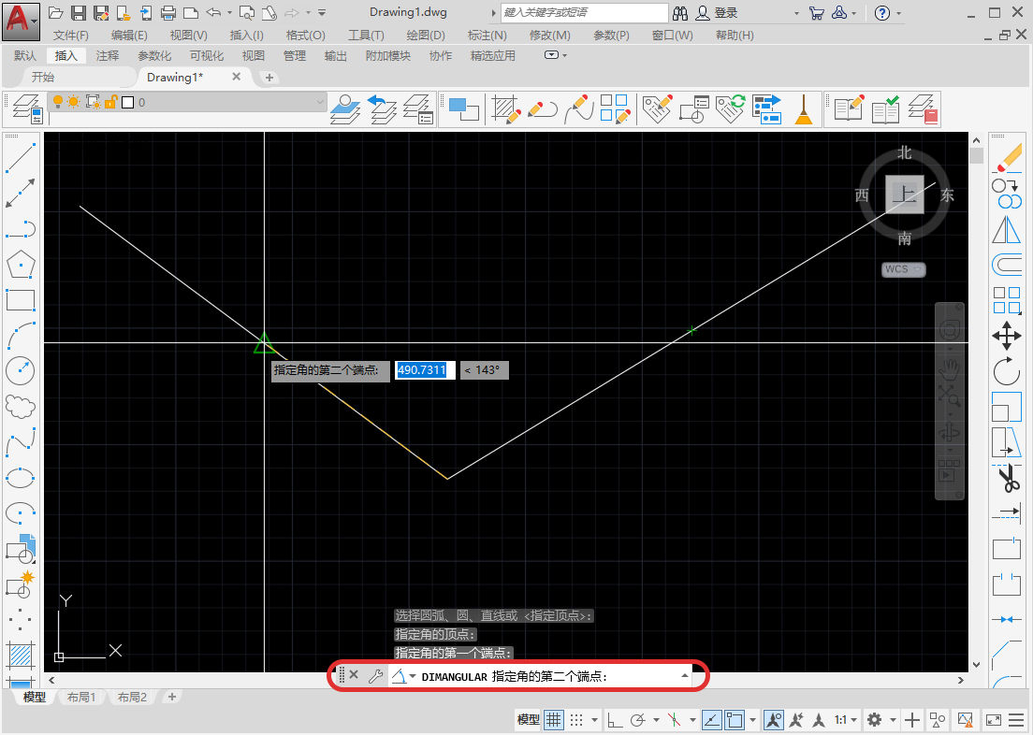Select the Rectangle draw tool
This screenshot has width=1033, height=735.
tap(21, 299)
